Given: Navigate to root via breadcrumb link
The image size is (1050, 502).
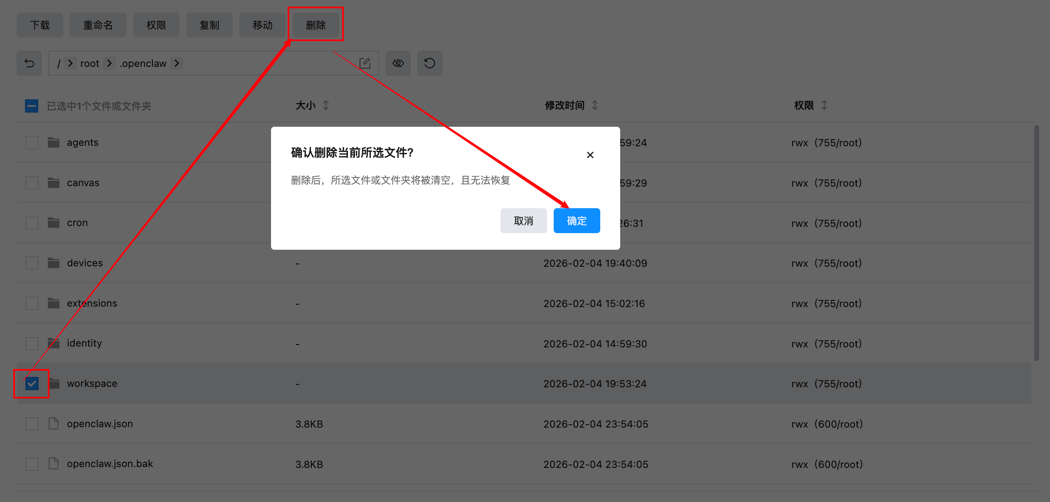Looking at the screenshot, I should pos(89,63).
